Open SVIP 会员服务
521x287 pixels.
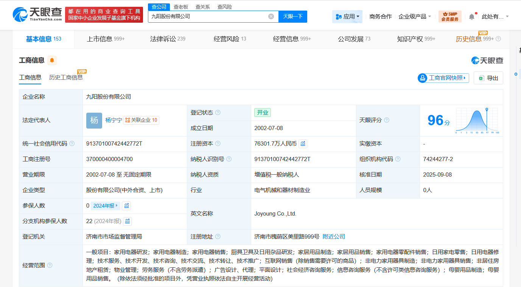coord(449,17)
